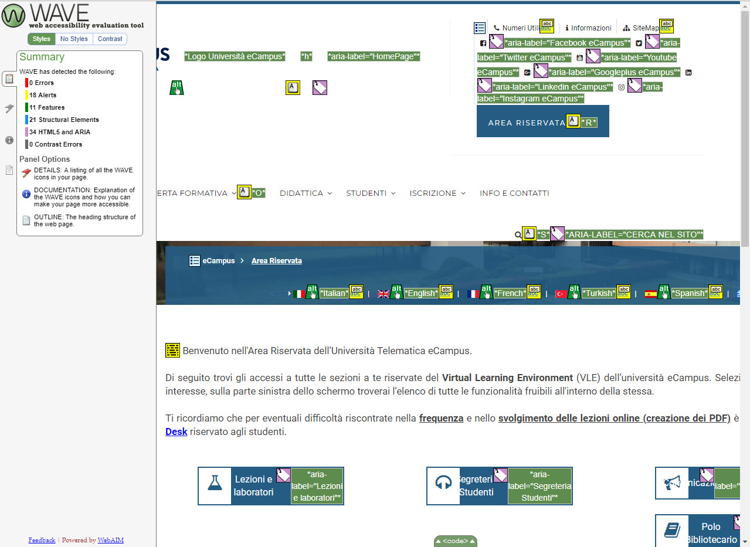
Task: Click the WebAIM link in WAVE footer
Action: click(x=110, y=541)
